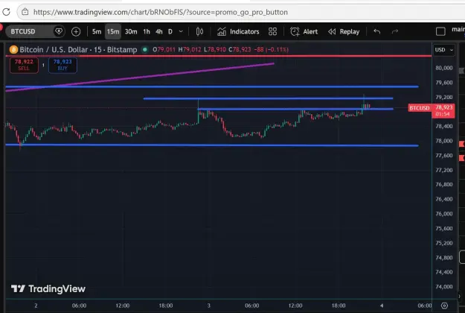
Task: Open the indicator templates grid
Action: [x=272, y=31]
